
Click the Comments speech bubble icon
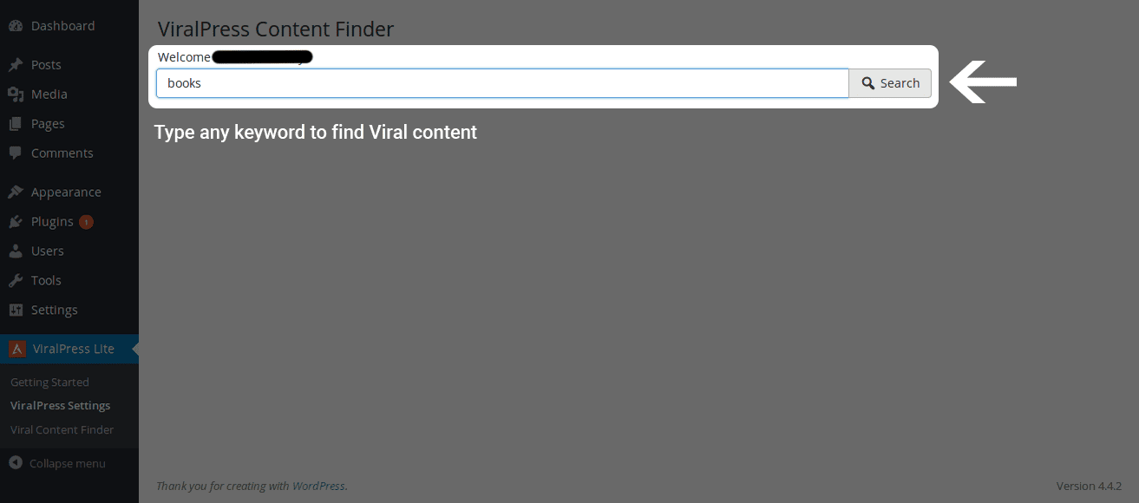click(x=16, y=154)
